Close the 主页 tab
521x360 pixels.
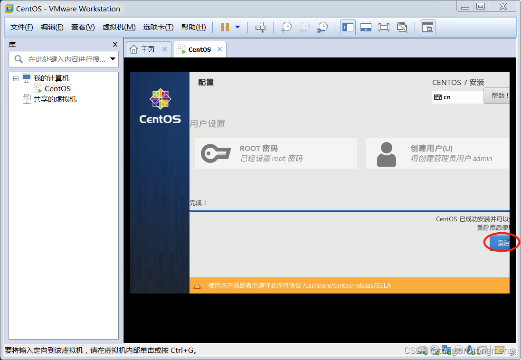164,49
